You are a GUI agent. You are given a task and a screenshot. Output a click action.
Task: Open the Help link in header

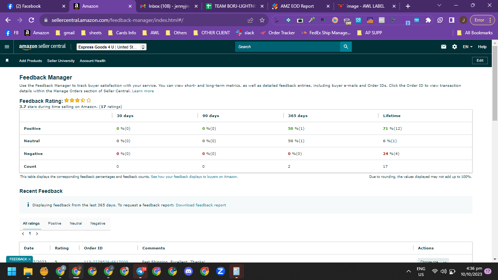(482, 47)
